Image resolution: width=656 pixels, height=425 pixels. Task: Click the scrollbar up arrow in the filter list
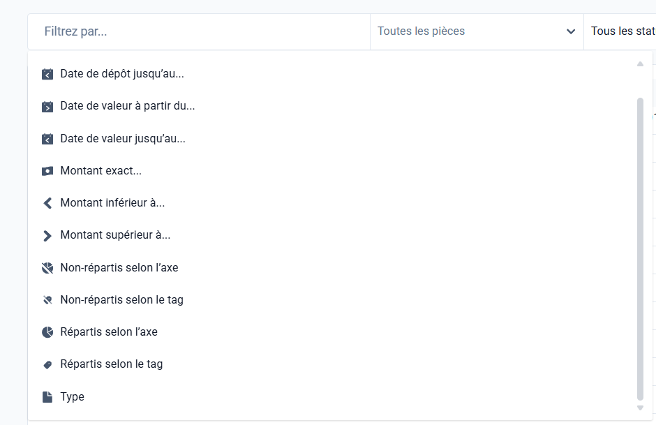tap(640, 64)
